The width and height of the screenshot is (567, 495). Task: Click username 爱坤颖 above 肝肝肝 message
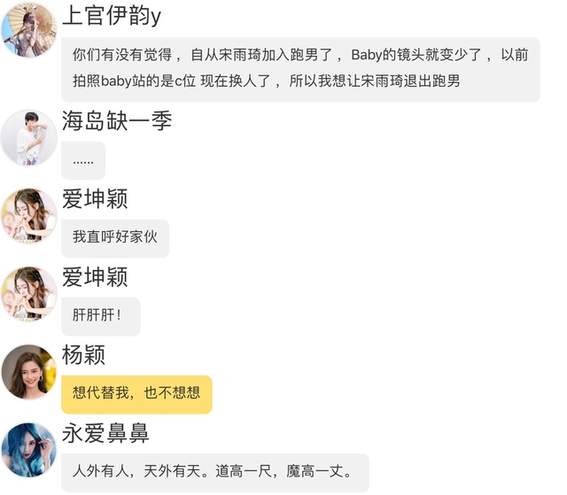click(95, 276)
